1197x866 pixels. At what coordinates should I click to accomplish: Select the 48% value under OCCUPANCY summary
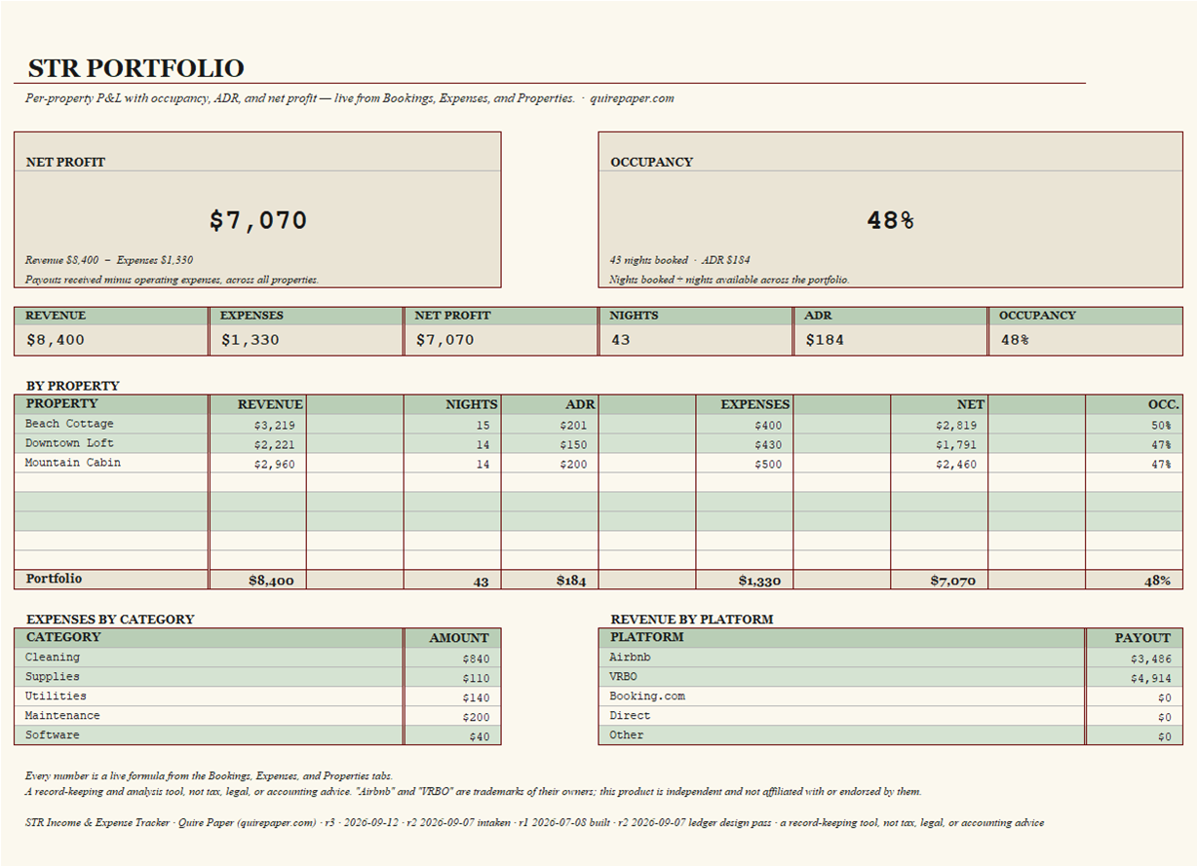coord(1015,340)
